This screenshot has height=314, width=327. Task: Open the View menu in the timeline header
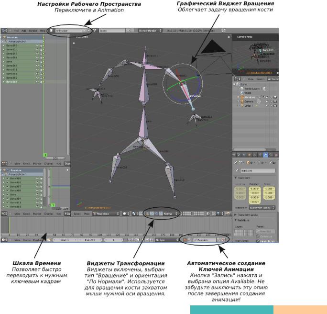click(x=17, y=240)
